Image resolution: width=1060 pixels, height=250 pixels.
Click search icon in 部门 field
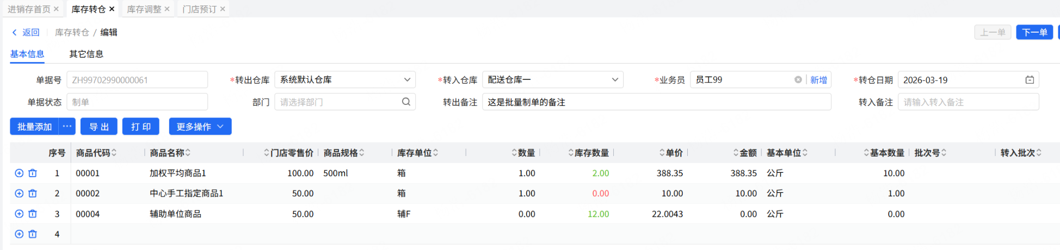[x=406, y=102]
